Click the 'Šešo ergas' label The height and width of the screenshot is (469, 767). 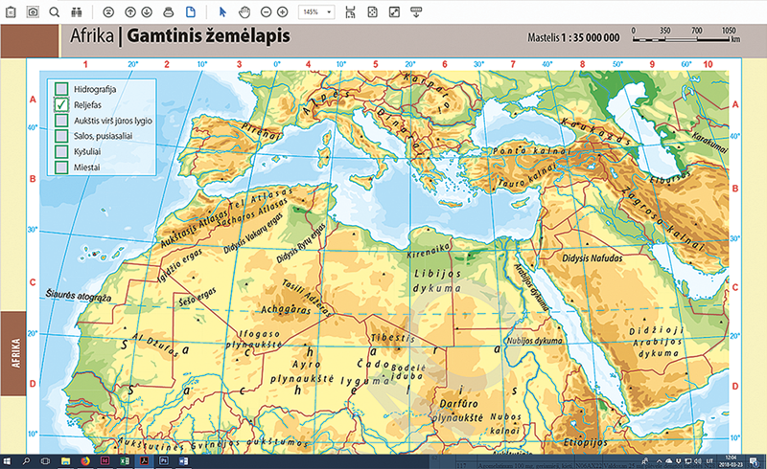[x=198, y=297]
